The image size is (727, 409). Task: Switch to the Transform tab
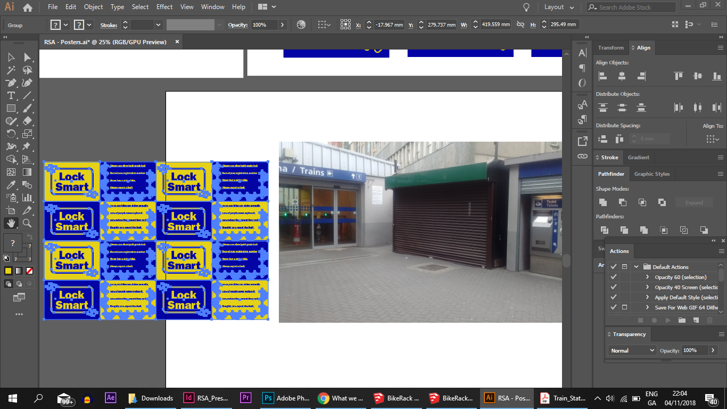point(611,47)
